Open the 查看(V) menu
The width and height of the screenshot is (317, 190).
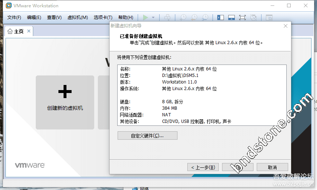tap(54, 18)
